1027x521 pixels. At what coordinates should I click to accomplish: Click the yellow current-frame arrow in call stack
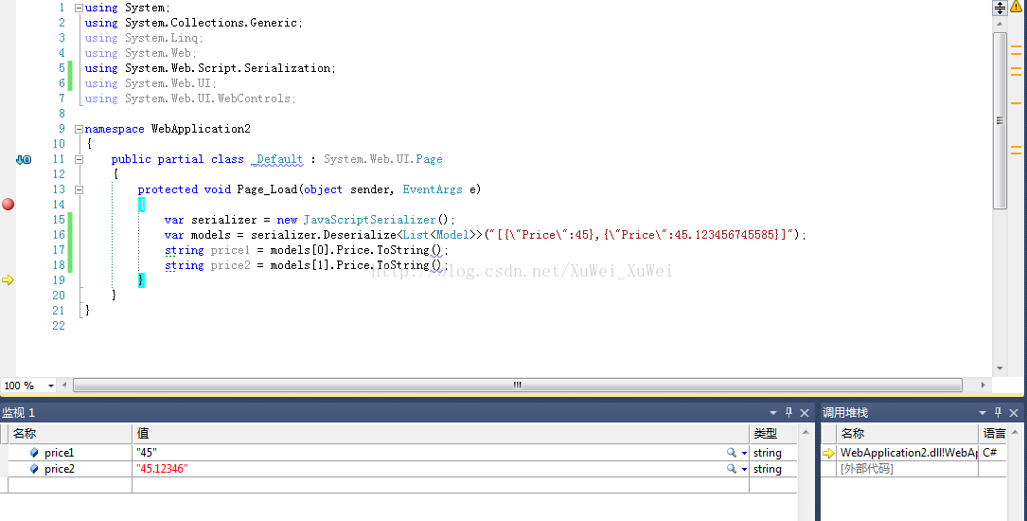click(828, 453)
